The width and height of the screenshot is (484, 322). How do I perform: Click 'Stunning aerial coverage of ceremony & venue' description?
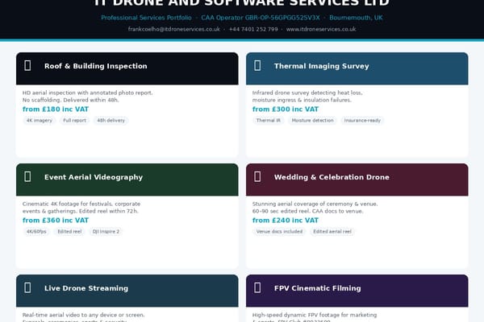[x=315, y=204]
